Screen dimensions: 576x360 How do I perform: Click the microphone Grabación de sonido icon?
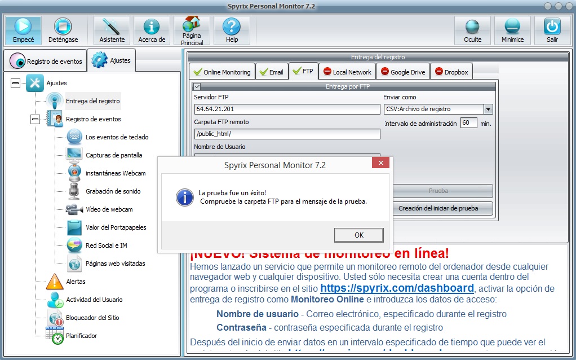[74, 191]
